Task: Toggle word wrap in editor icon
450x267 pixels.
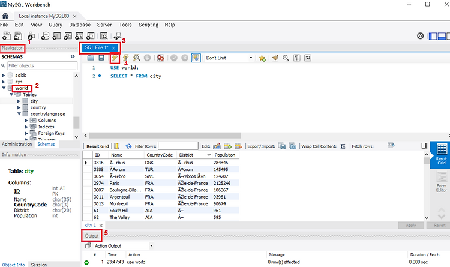Action: tap(308, 58)
